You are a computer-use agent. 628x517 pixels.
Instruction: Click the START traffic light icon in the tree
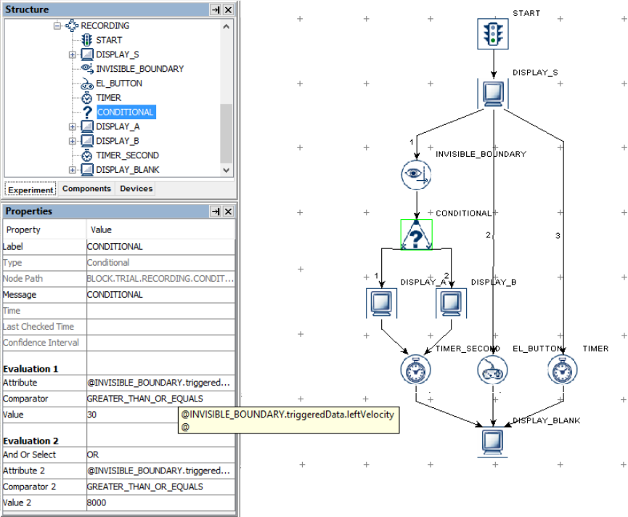coord(87,40)
